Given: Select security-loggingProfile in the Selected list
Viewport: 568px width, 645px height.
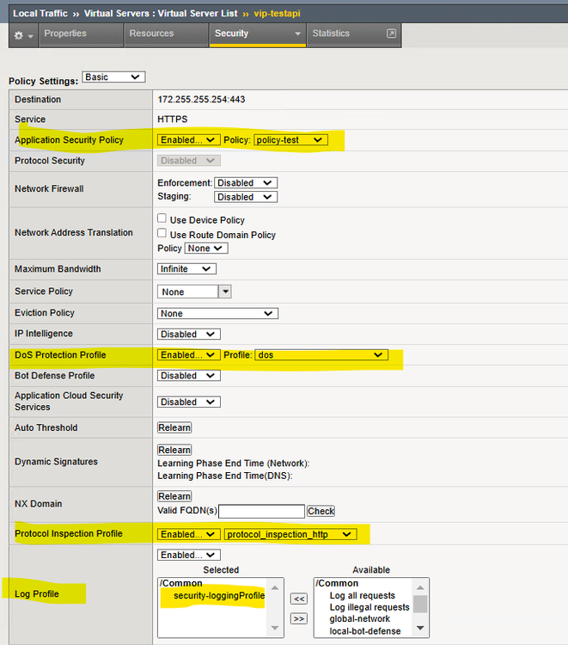Looking at the screenshot, I should point(219,596).
